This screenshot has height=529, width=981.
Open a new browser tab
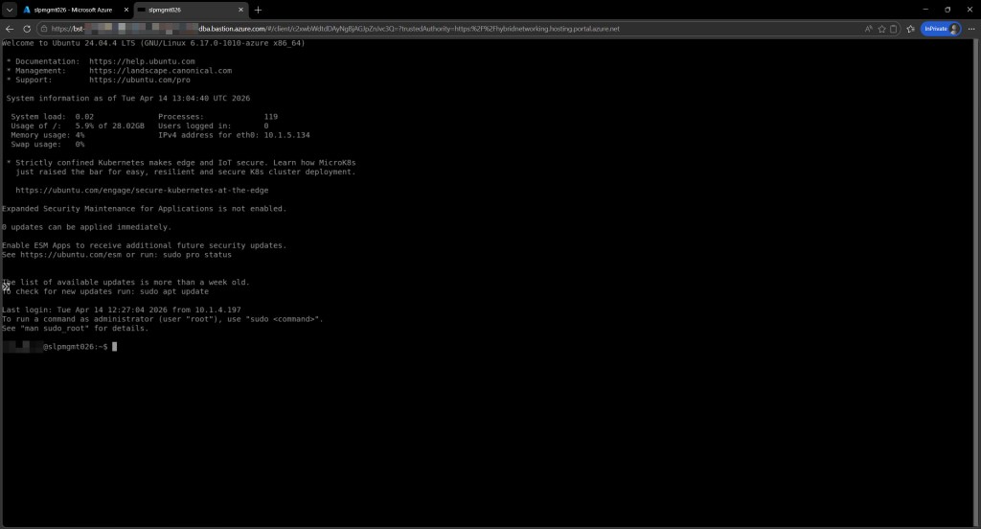click(x=258, y=9)
